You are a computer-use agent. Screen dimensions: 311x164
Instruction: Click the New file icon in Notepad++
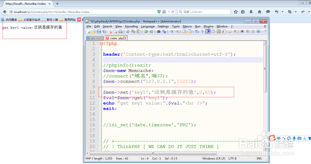[88, 31]
